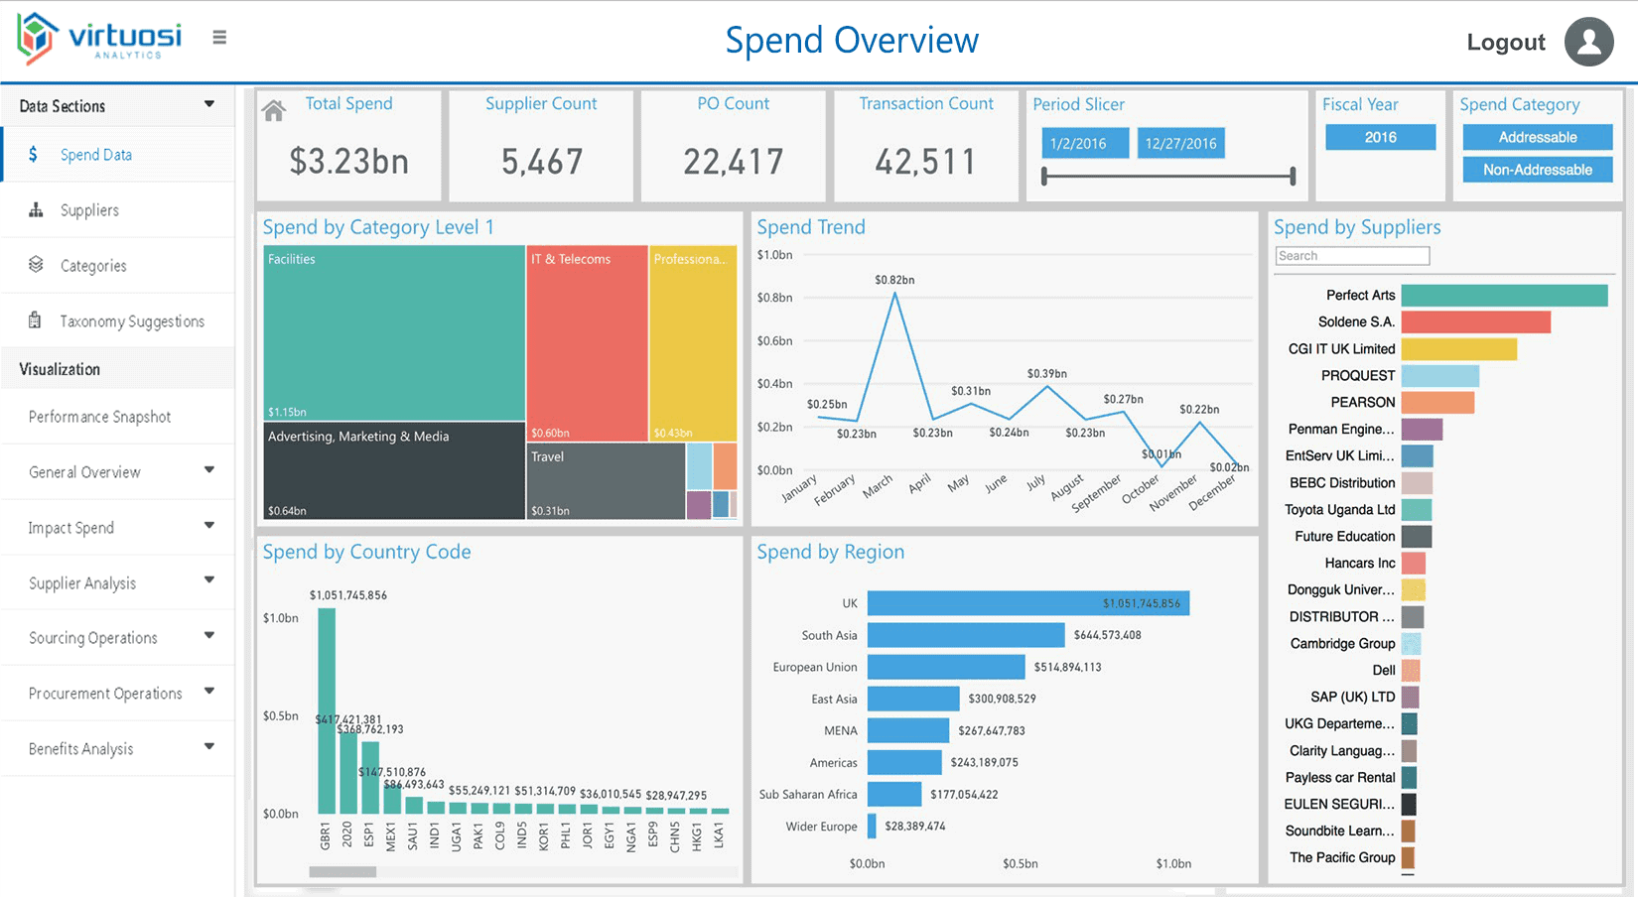Select the Spend Data dollar icon

point(34,154)
